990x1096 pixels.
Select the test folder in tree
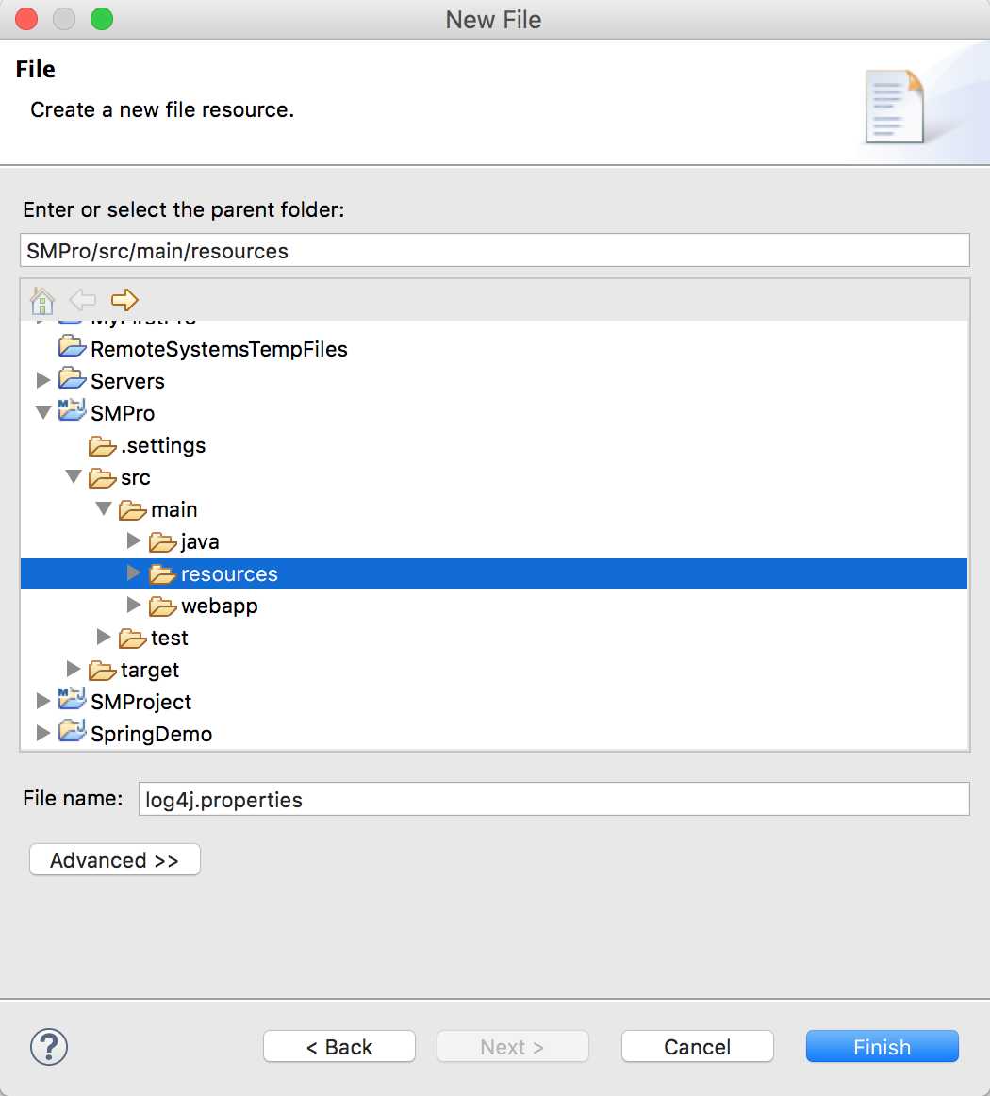[169, 638]
